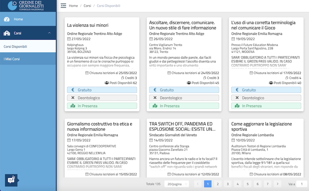The width and height of the screenshot is (309, 191).
Task: Select Corsi Disponibili in the sidebar
Action: click(15, 47)
